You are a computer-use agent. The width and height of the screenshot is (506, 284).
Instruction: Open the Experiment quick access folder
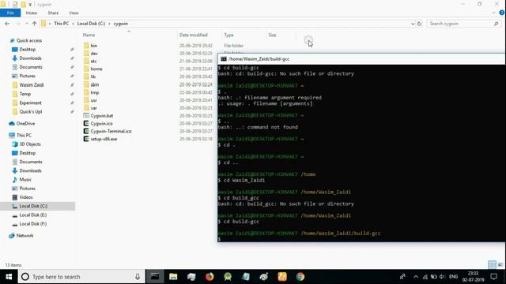coord(30,103)
